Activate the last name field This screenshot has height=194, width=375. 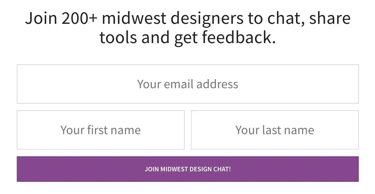coord(275,130)
